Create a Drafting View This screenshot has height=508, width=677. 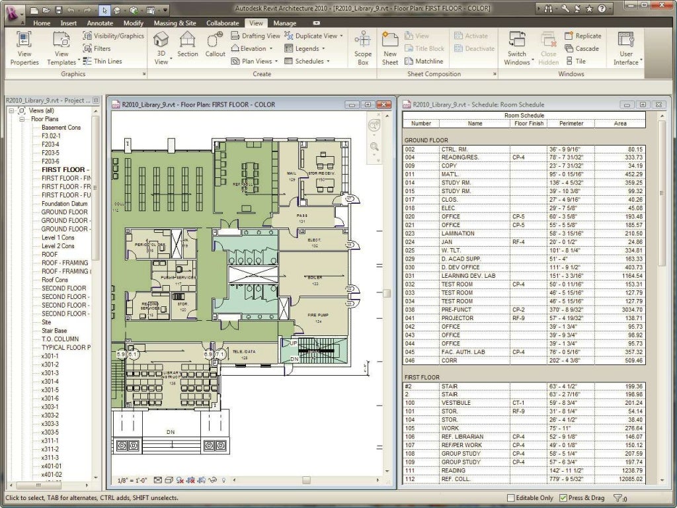[256, 36]
